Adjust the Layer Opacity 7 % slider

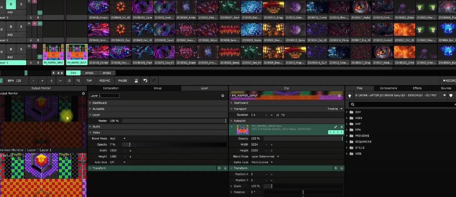(x=174, y=145)
